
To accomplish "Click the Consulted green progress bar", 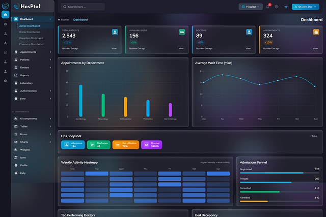I will (280, 192).
